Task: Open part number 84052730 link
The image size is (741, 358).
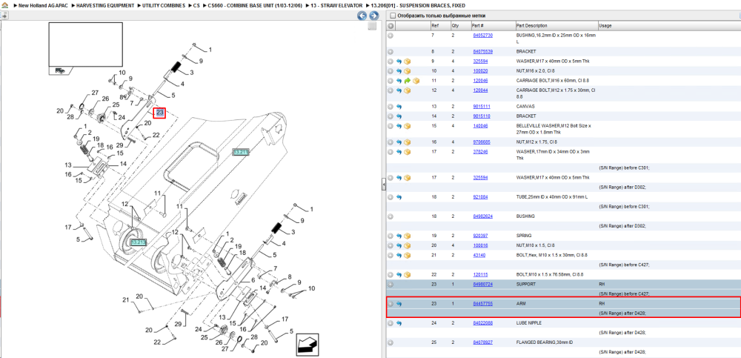Action: click(x=483, y=36)
